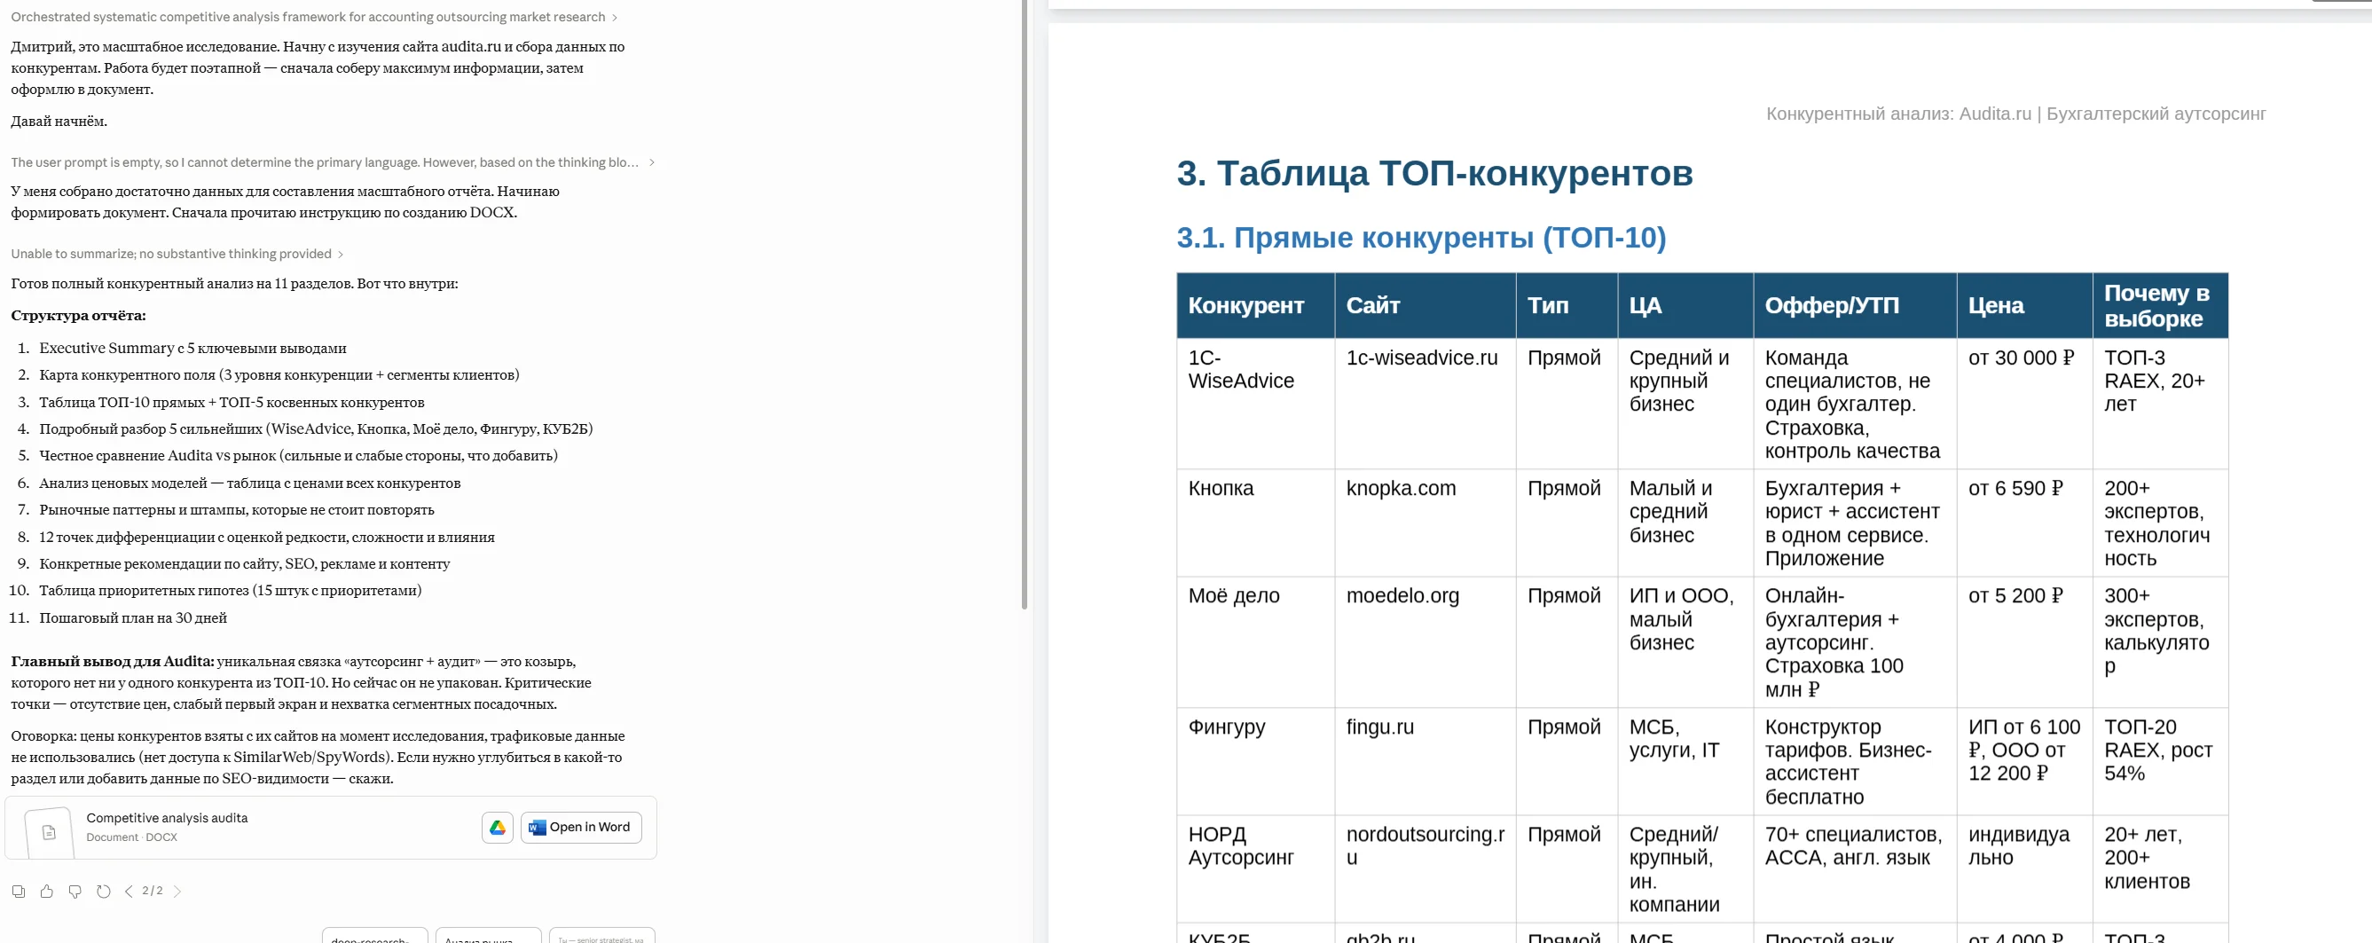
Task: Retry generating the response
Action: click(x=102, y=892)
